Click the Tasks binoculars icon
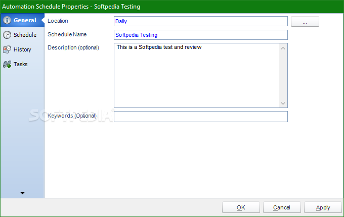The width and height of the screenshot is (344, 217). pyautogui.click(x=7, y=64)
